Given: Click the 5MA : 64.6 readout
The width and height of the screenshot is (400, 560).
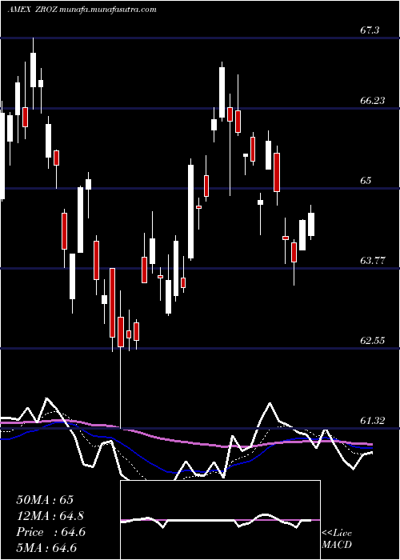Looking at the screenshot, I should (x=46, y=548).
